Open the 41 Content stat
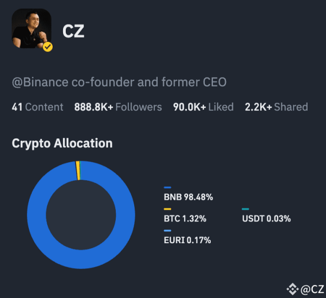 [37, 107]
